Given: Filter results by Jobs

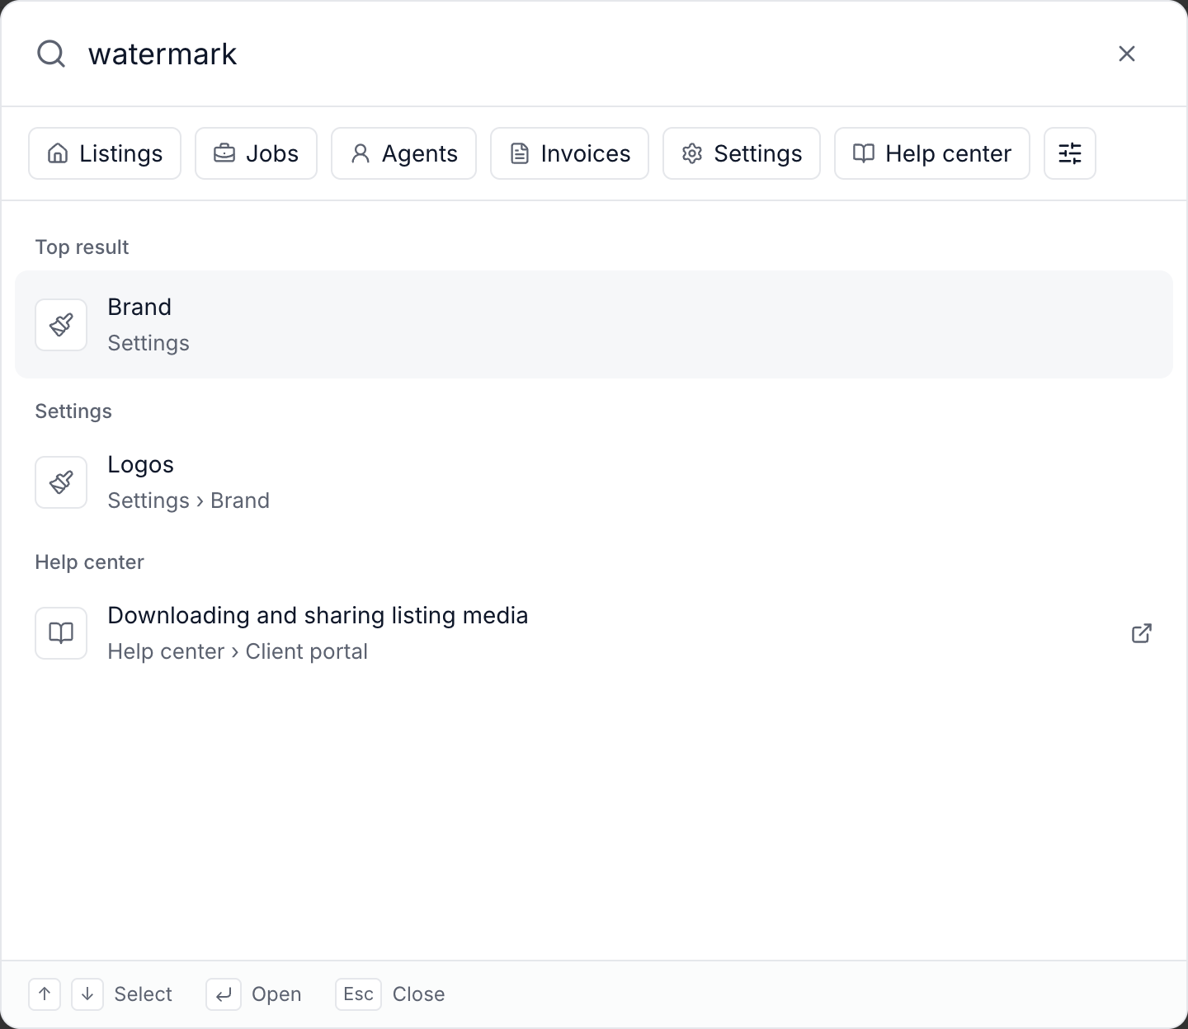Looking at the screenshot, I should 257,153.
